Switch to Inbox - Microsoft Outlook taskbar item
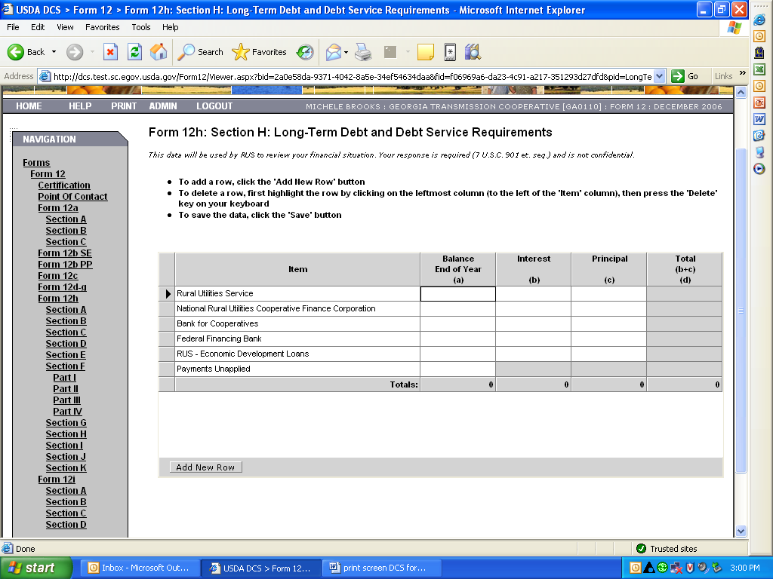 (x=140, y=568)
